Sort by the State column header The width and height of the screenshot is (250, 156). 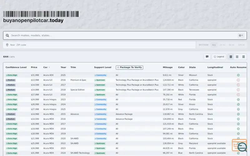(192, 67)
